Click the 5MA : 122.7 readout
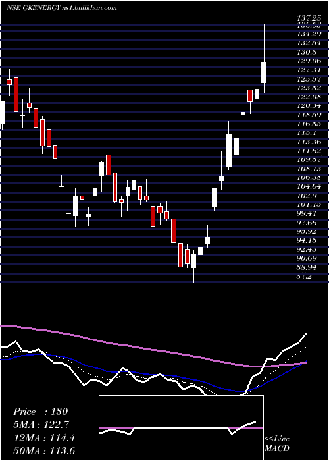 click(43, 425)
